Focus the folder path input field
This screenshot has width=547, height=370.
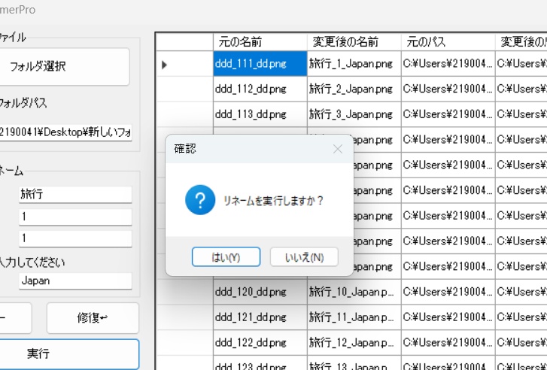click(65, 132)
